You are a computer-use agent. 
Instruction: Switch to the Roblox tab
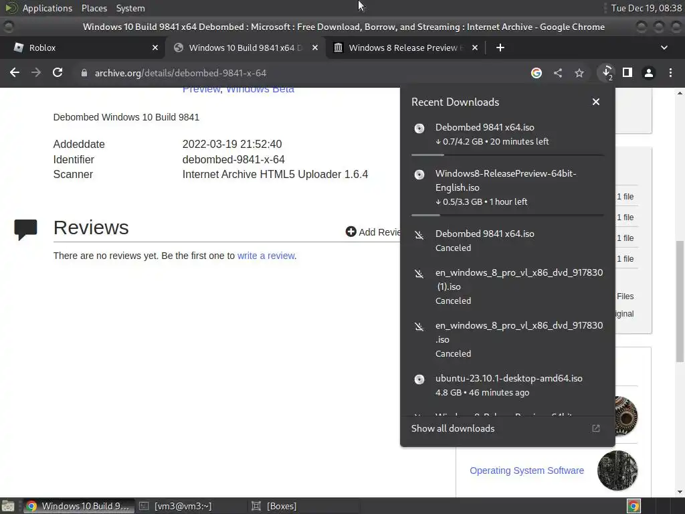point(83,48)
